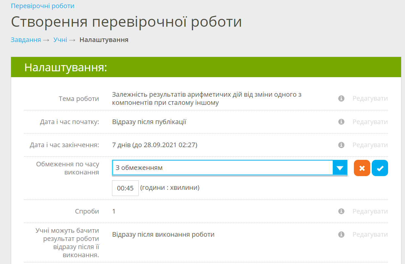Go to the Учні step
Image resolution: width=405 pixels, height=264 pixels.
pyautogui.click(x=60, y=40)
